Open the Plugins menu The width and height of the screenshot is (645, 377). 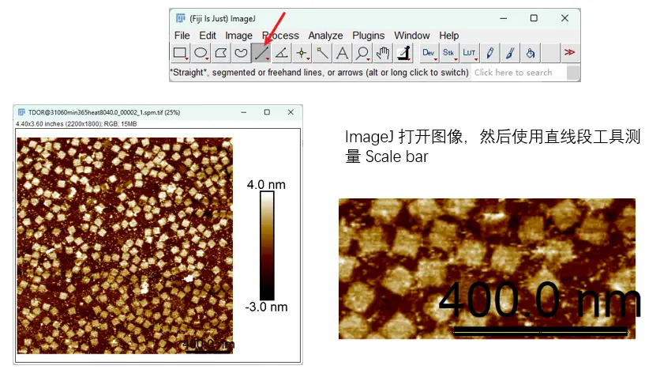[x=368, y=36]
